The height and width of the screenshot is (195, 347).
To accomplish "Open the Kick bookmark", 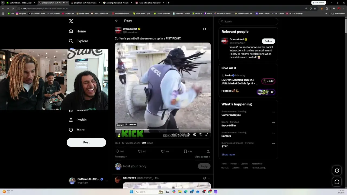I will pyautogui.click(x=11, y=14).
